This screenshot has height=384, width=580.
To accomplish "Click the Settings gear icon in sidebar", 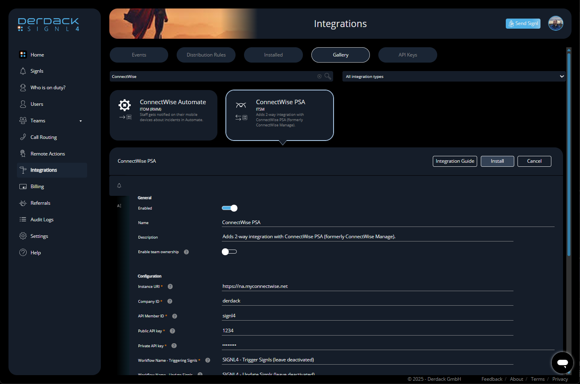I will point(23,236).
